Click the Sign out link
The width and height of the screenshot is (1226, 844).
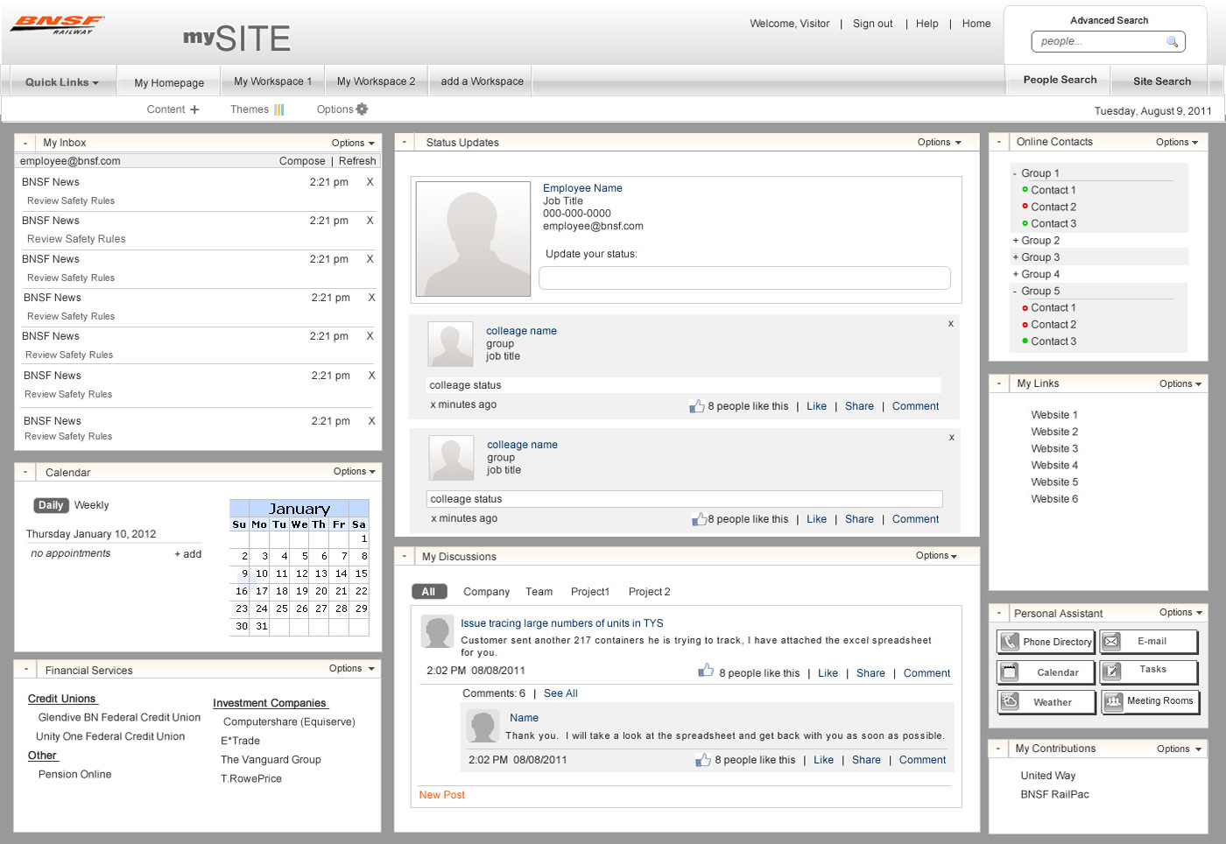click(873, 24)
